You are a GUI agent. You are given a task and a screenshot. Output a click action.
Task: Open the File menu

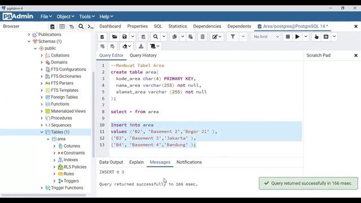coord(46,16)
